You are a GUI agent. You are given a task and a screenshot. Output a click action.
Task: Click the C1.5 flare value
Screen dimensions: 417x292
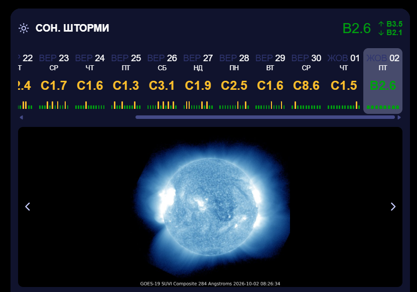[x=344, y=86]
